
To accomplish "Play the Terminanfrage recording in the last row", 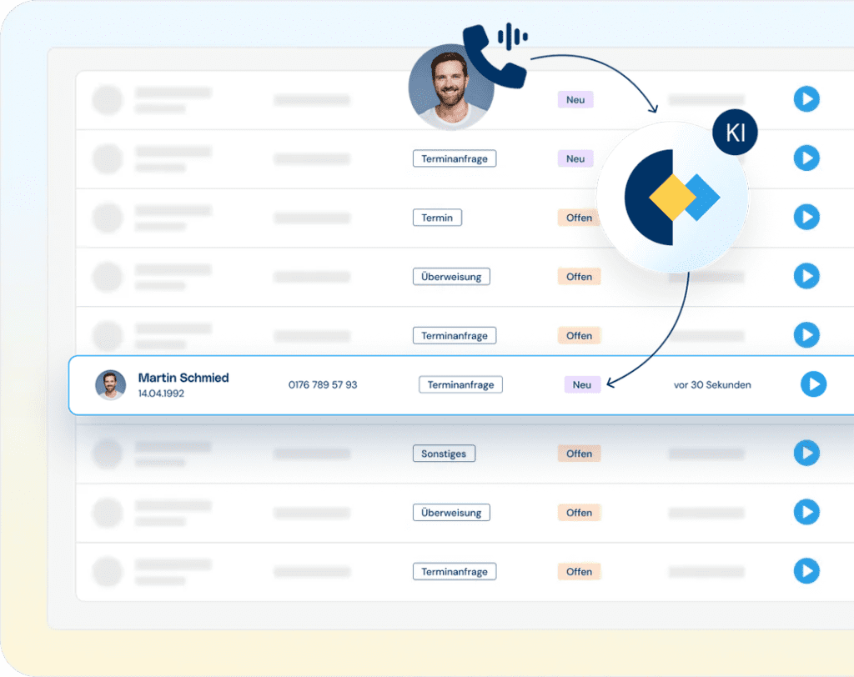I will [806, 571].
